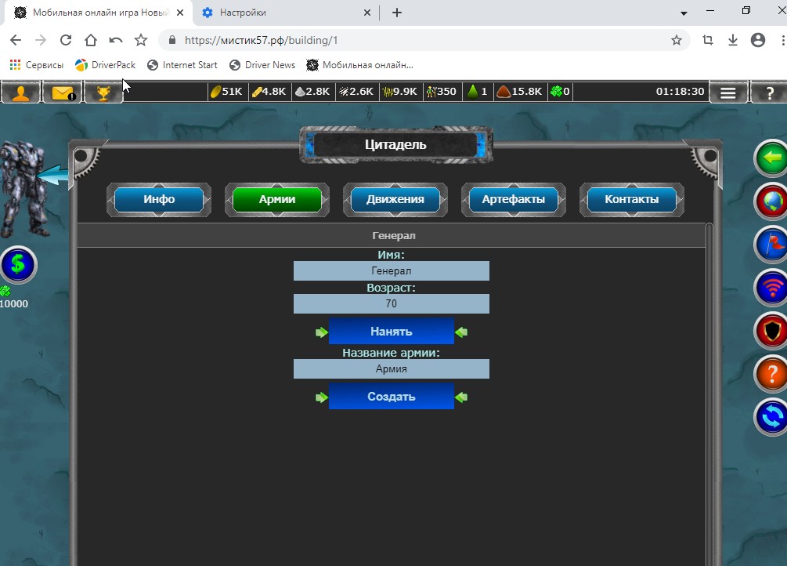Open the Контакты tab
Screen dimensions: 787x566
coord(631,199)
